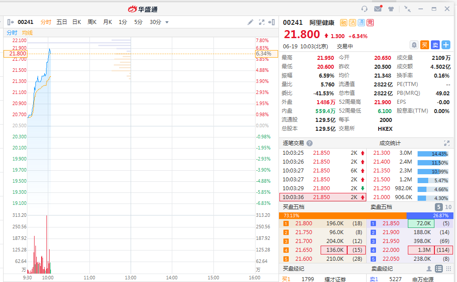Add stock to watchlist with plus icon
The width and height of the screenshot is (457, 282).
coord(446,45)
